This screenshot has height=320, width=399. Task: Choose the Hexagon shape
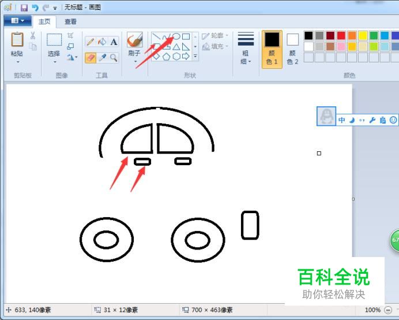click(176, 57)
